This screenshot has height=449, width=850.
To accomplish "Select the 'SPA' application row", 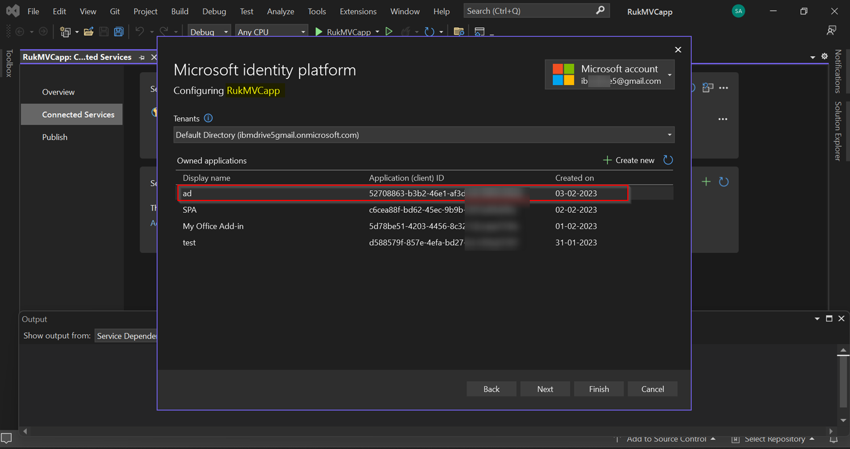I will point(424,209).
